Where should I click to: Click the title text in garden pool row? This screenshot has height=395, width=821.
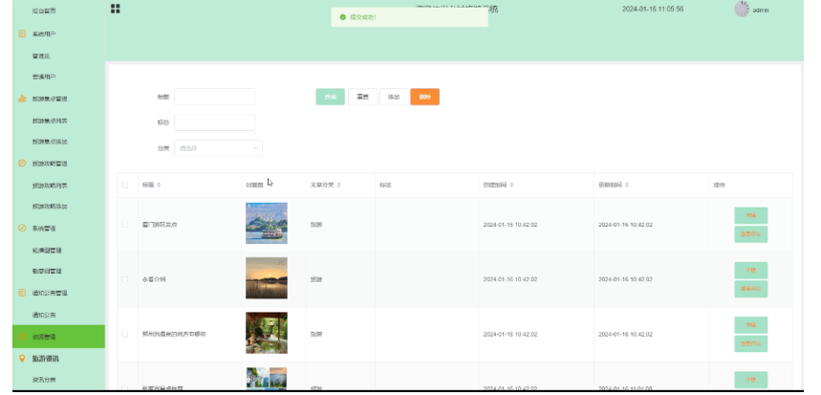[x=174, y=334]
